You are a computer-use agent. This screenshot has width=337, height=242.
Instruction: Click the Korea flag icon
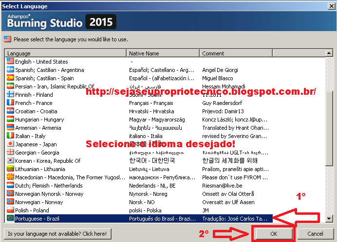click(x=10, y=160)
